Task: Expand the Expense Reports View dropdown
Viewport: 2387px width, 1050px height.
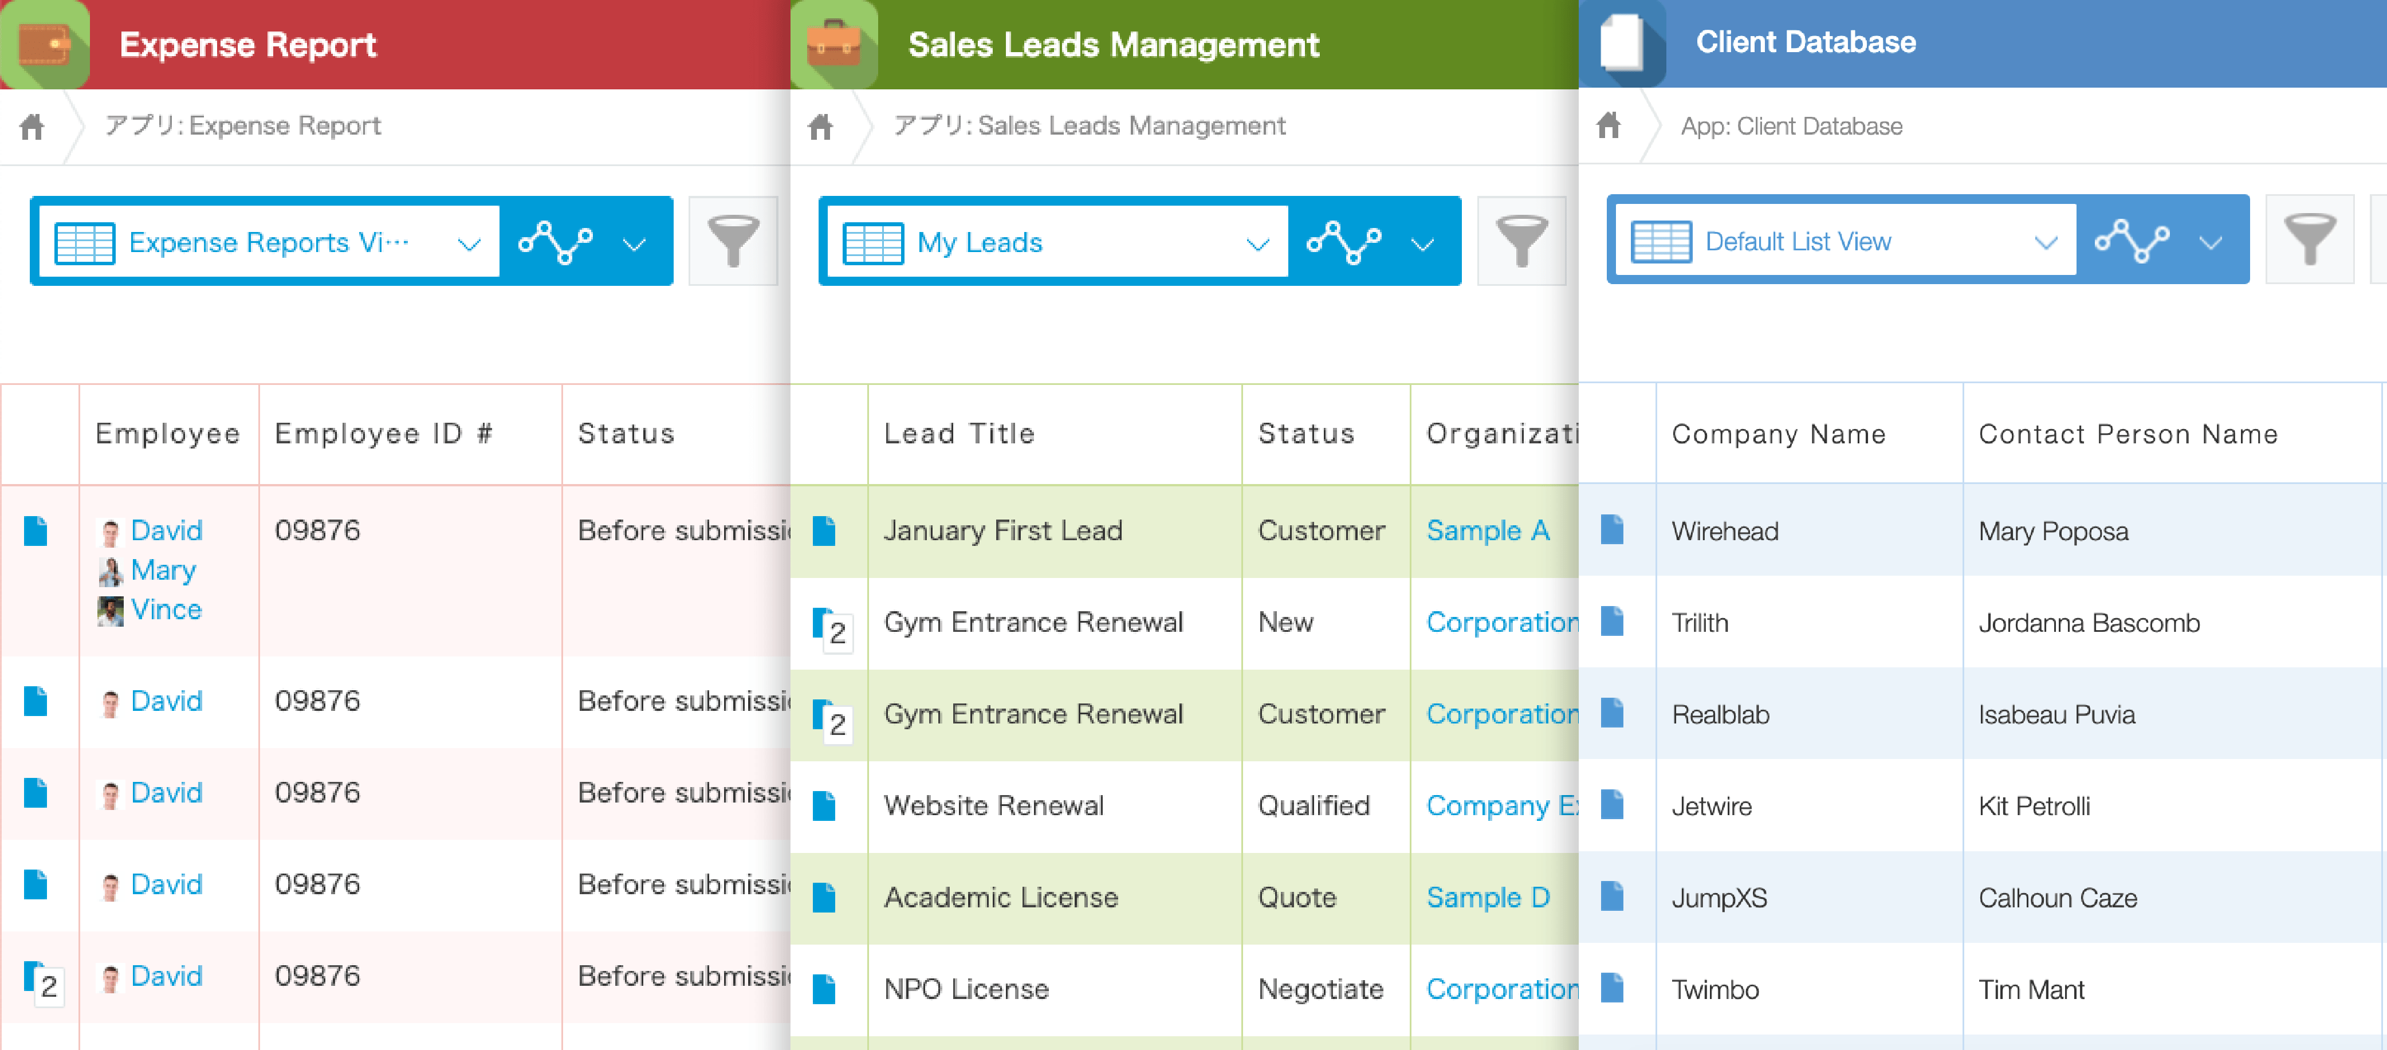Action: [469, 243]
